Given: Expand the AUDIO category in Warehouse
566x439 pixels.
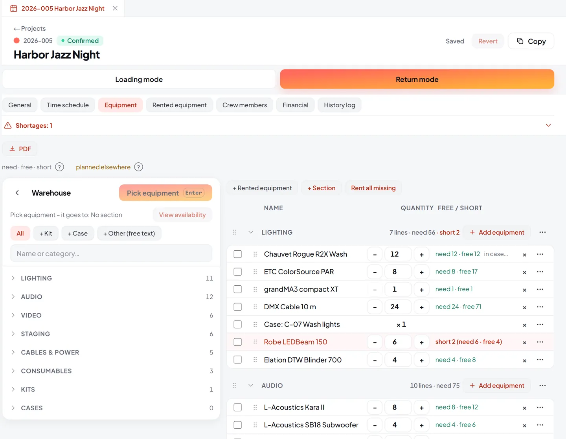Looking at the screenshot, I should pyautogui.click(x=13, y=297).
